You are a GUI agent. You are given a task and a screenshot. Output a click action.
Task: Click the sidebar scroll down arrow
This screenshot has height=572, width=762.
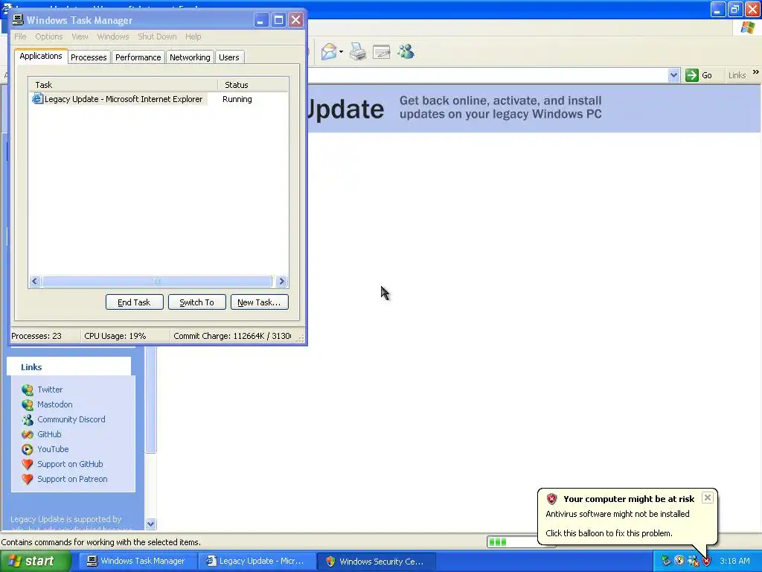pyautogui.click(x=150, y=524)
